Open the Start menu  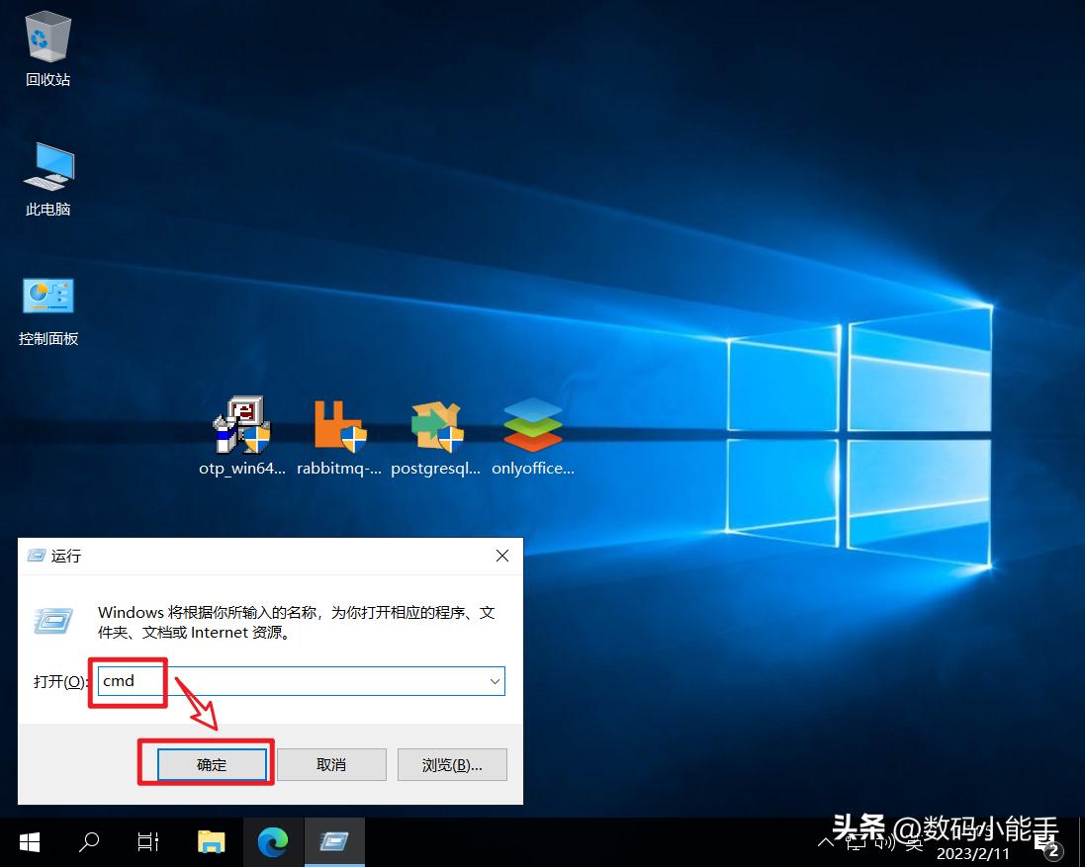(x=29, y=841)
